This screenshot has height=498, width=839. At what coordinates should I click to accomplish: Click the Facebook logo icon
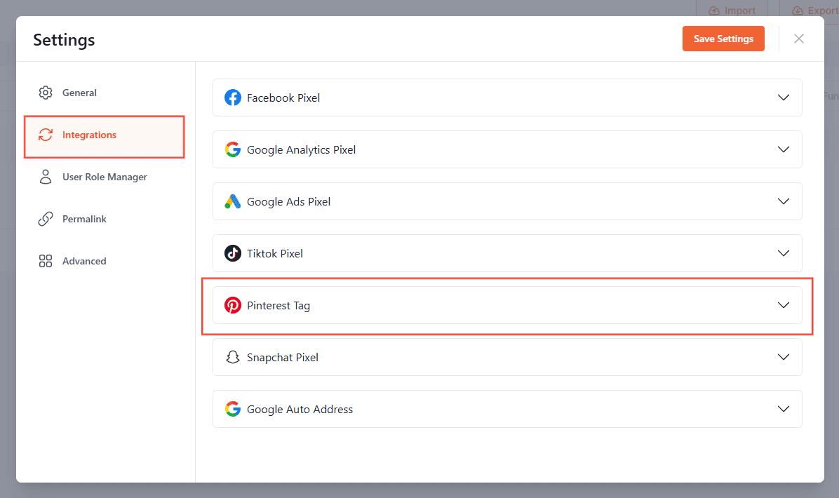[232, 98]
